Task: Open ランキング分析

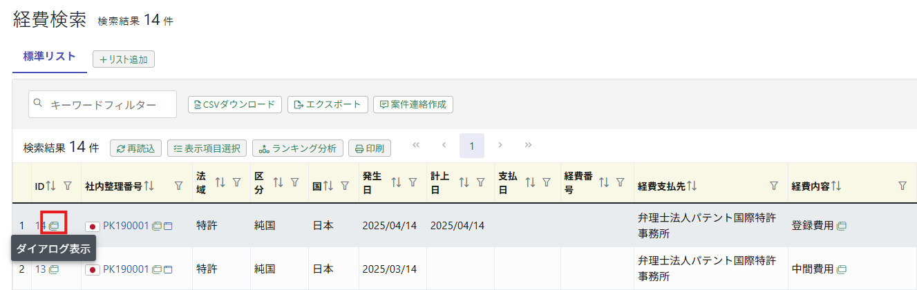Action: click(298, 148)
